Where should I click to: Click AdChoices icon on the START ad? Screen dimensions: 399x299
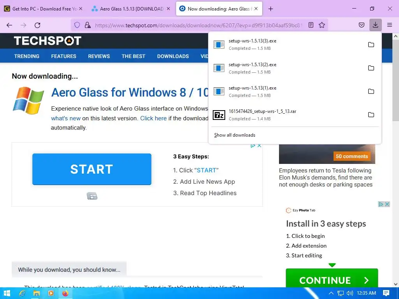253,146
